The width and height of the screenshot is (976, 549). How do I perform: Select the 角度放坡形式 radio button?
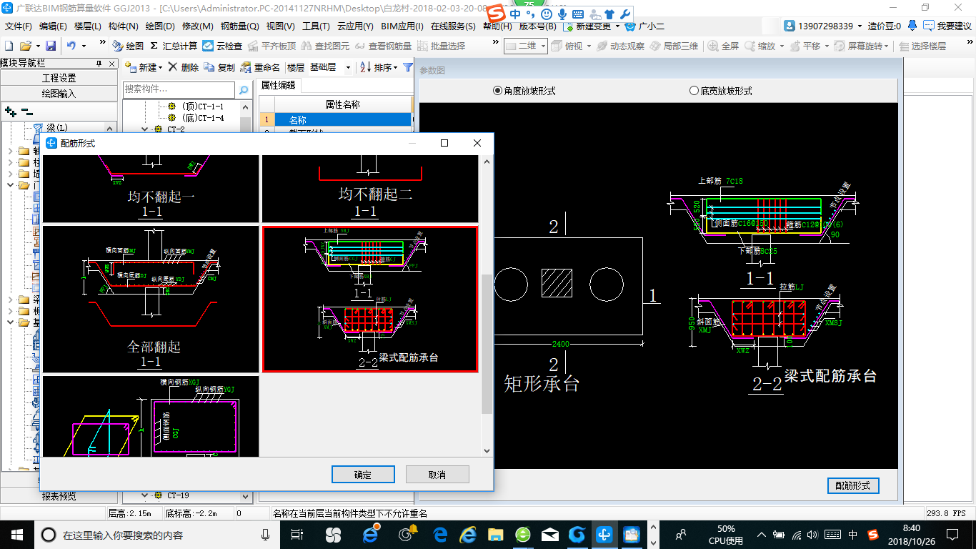[498, 91]
